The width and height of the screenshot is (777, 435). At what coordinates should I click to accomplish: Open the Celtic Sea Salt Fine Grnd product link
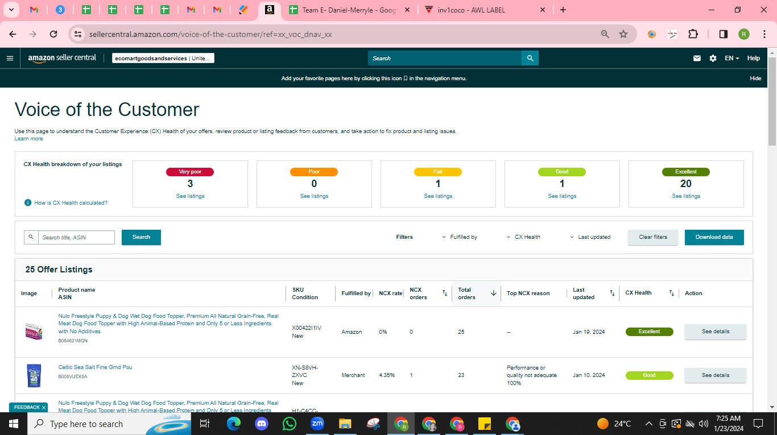click(x=95, y=367)
